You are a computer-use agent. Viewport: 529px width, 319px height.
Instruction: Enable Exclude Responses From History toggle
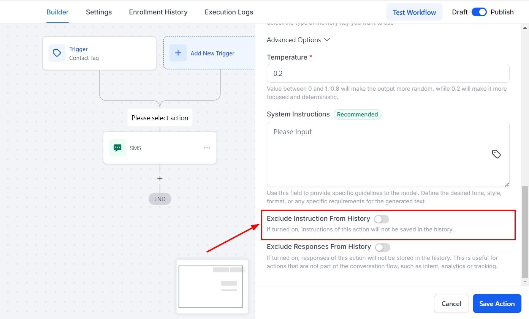[x=382, y=247]
